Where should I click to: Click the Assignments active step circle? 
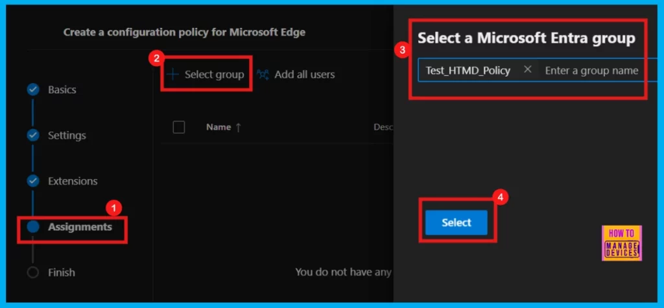tap(33, 227)
